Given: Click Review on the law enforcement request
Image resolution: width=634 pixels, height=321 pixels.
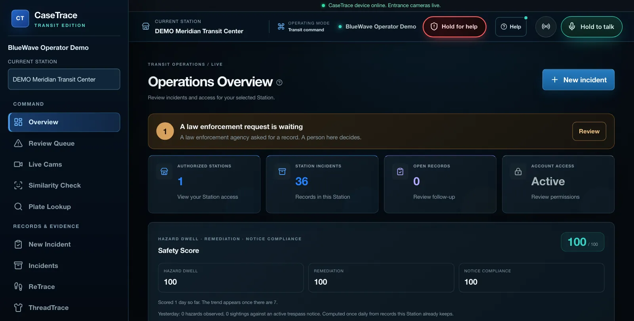Looking at the screenshot, I should [x=589, y=131].
